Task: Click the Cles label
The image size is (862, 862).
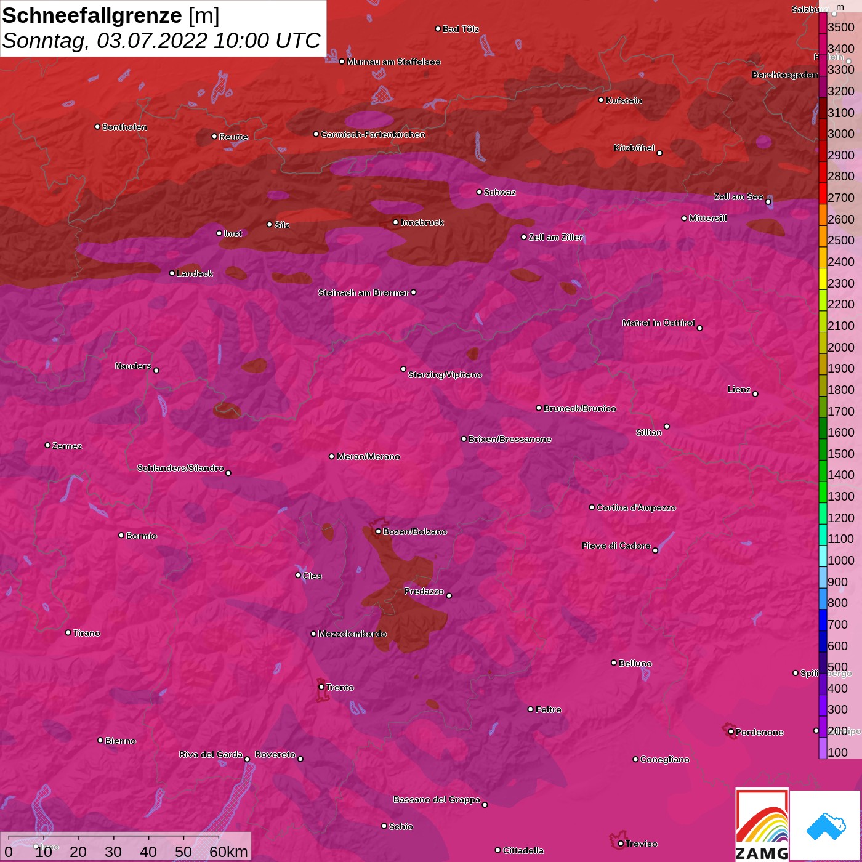Action: click(312, 576)
